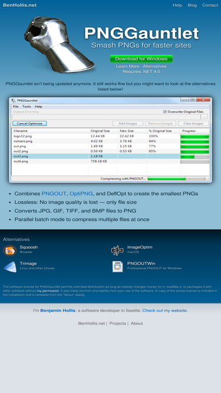221x393 pixels.
Task: Open the Contact link in top navigation
Action: pos(210,5)
